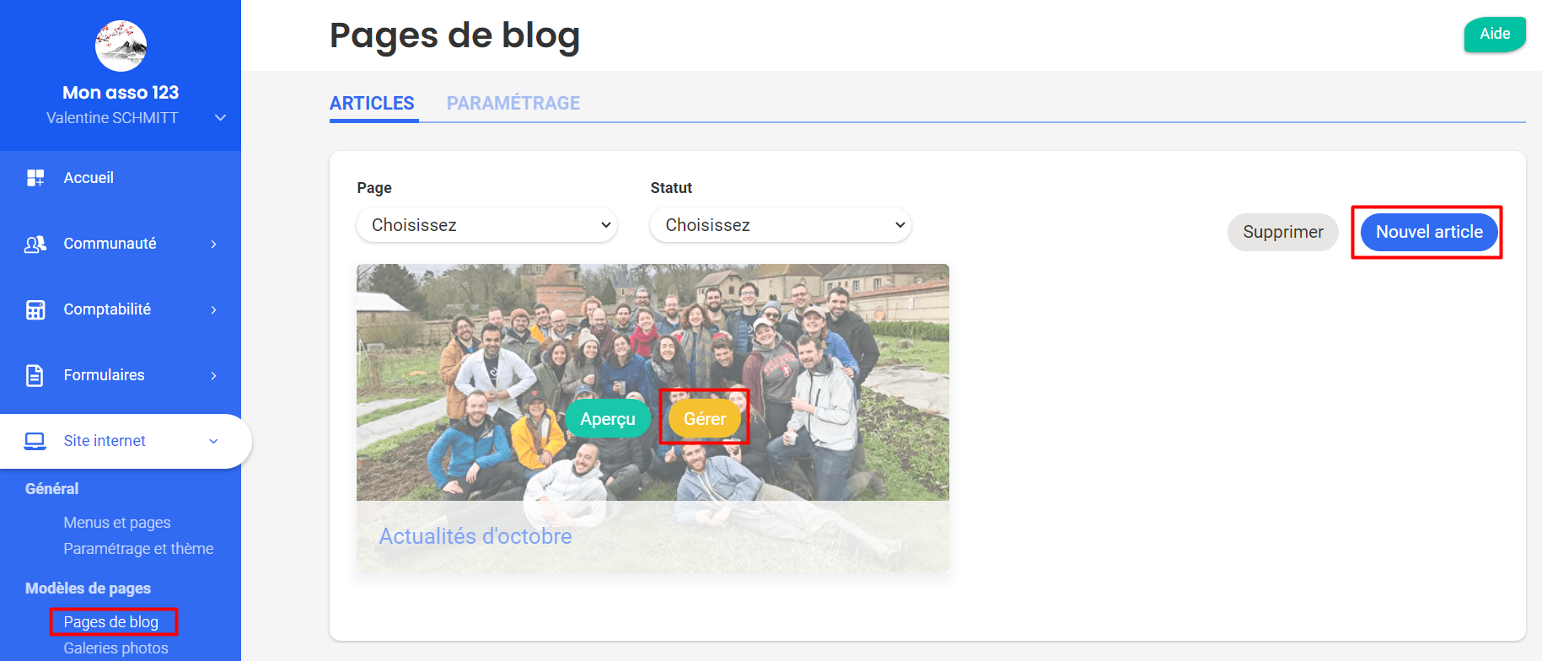Click the Aide help button
This screenshot has width=1542, height=661.
pos(1495,35)
